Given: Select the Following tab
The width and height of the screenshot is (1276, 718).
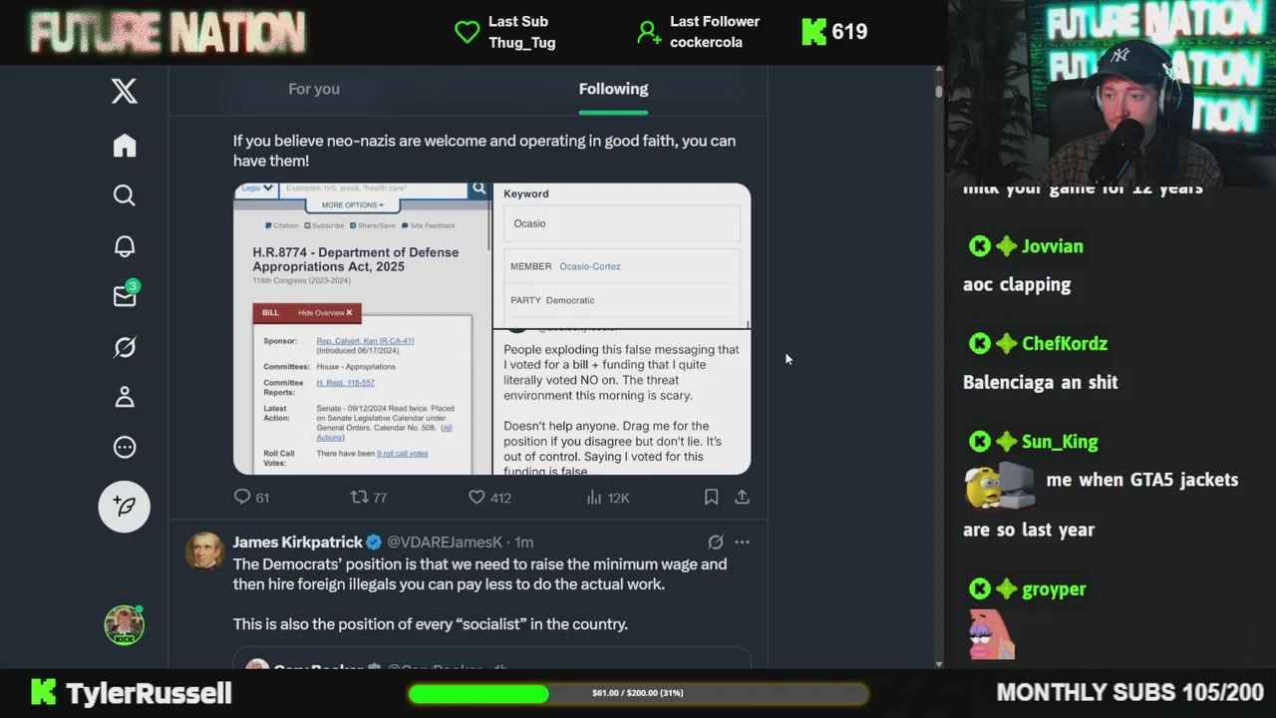Looking at the screenshot, I should click(613, 89).
